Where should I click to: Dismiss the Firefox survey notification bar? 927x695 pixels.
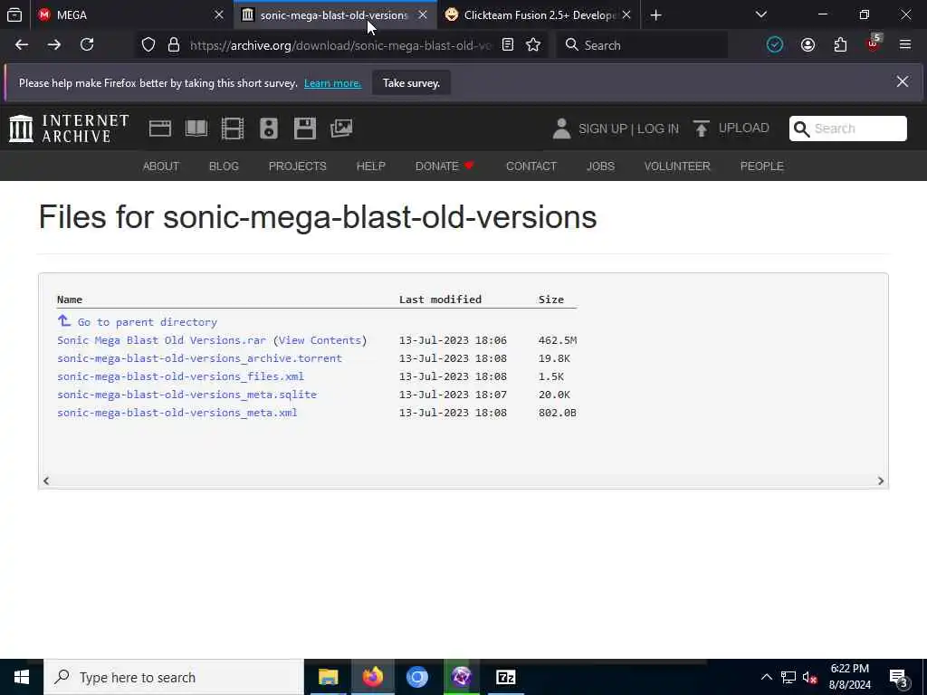[x=903, y=81]
